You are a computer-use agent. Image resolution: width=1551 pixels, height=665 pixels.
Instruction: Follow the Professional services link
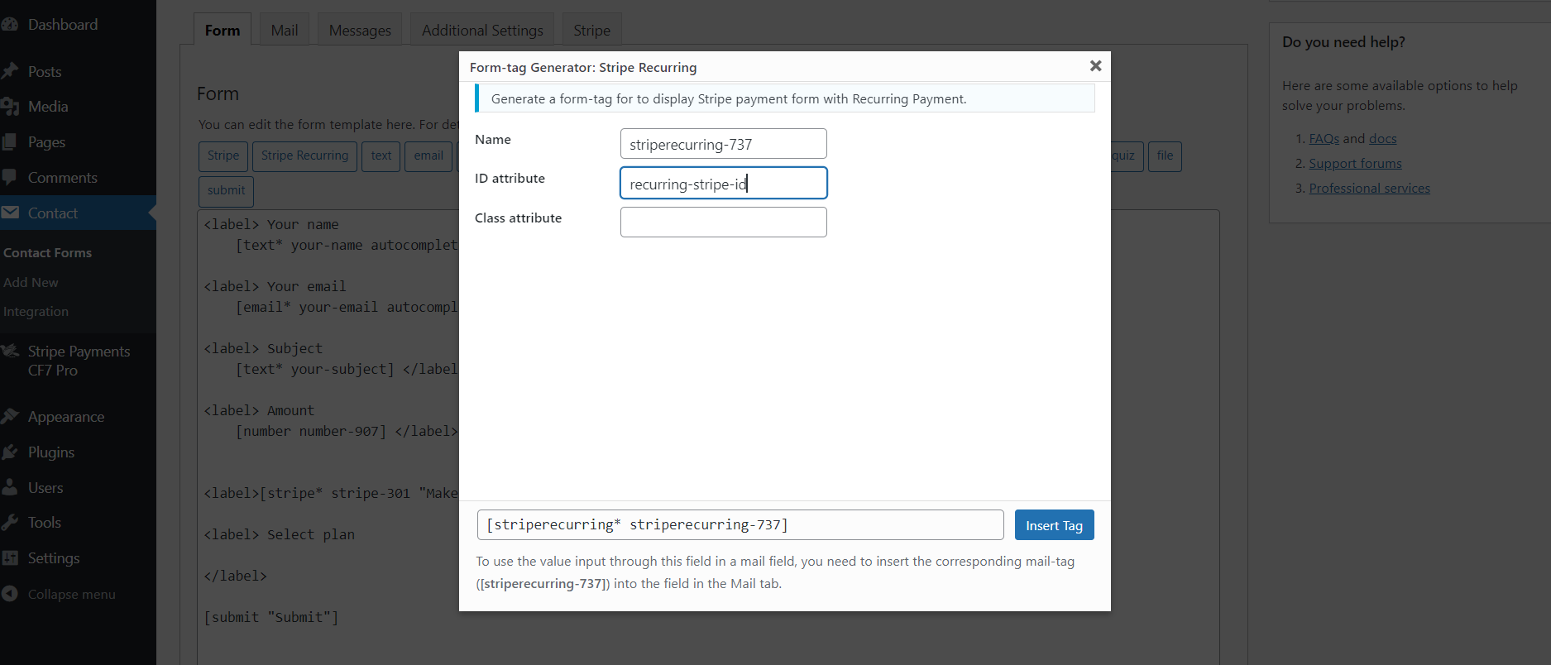coord(1369,189)
